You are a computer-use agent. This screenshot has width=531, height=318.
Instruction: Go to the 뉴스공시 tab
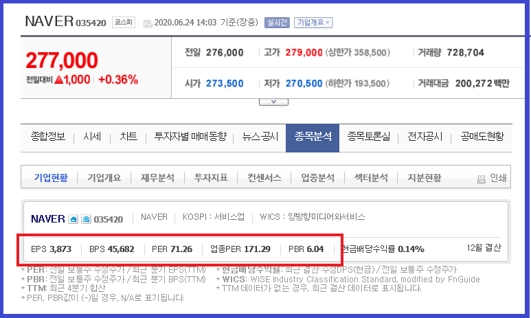tap(260, 137)
